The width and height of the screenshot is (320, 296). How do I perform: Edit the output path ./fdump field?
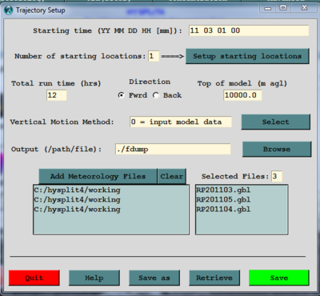click(x=173, y=149)
